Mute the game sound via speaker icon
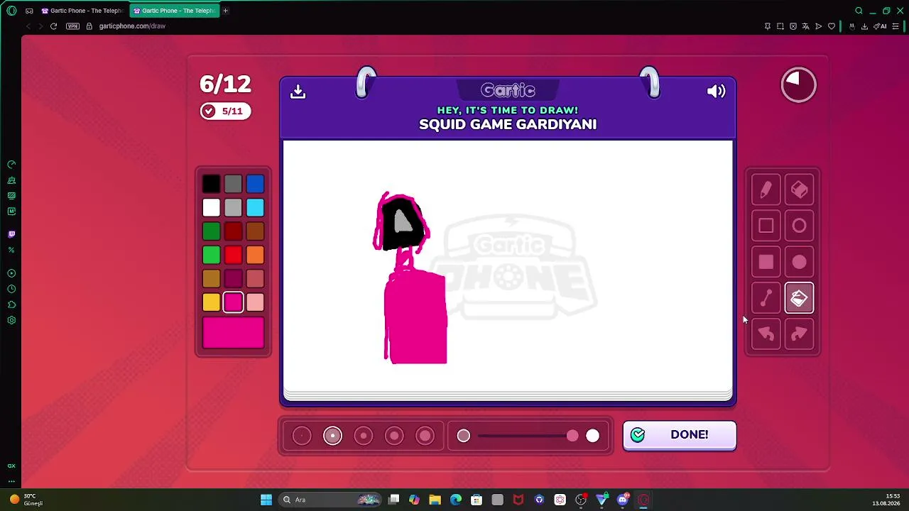 (716, 91)
